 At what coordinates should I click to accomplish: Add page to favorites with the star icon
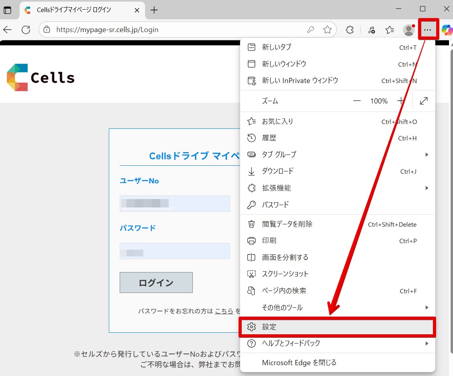tap(327, 29)
